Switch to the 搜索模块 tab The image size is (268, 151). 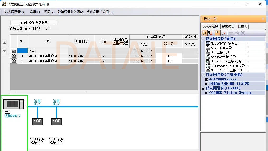pos(228,26)
